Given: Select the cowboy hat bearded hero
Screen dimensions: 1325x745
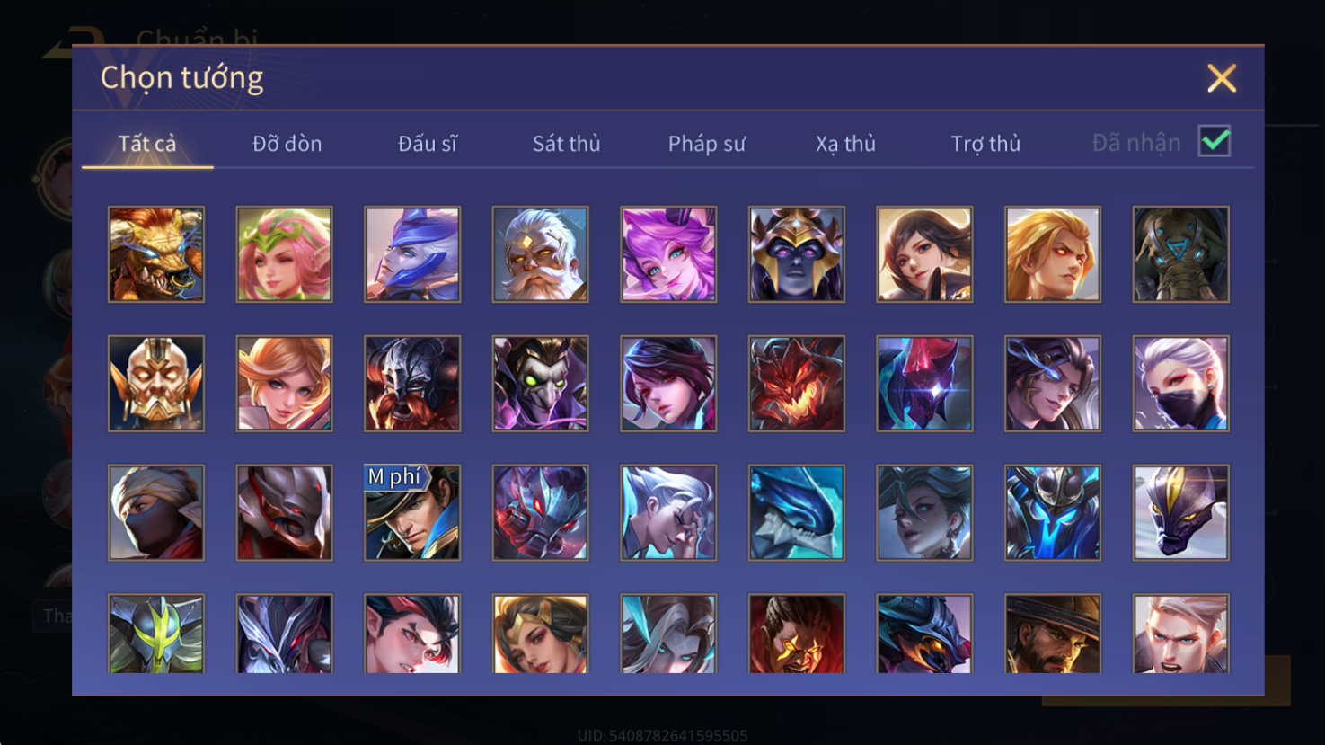Looking at the screenshot, I should click(x=1052, y=634).
